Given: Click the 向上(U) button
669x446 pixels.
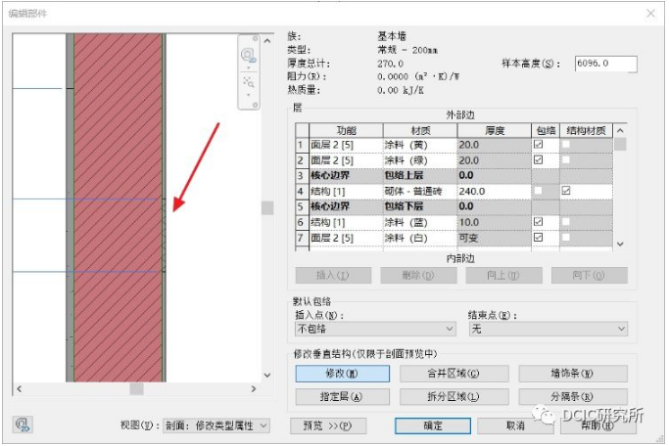Looking at the screenshot, I should (503, 275).
